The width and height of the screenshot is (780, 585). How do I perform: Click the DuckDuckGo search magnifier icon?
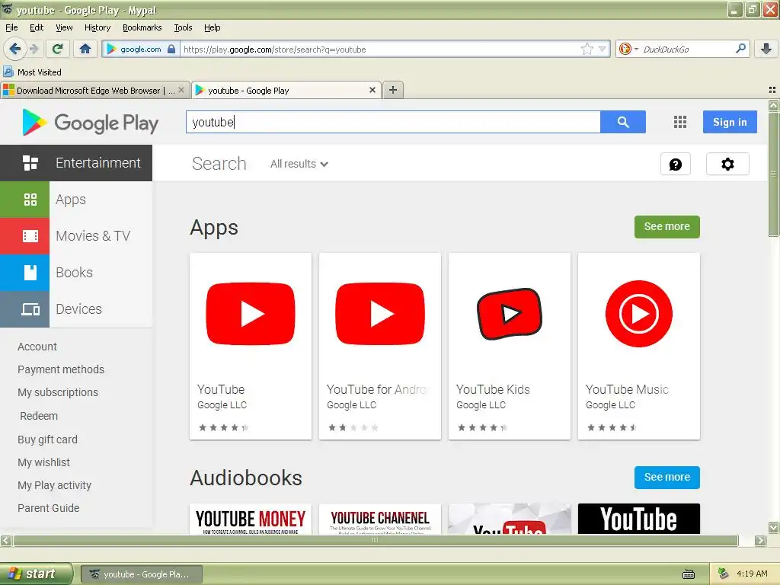pyautogui.click(x=740, y=49)
